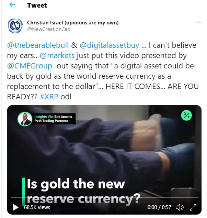Click the green QT logo on video
The height and width of the screenshot is (218, 207).
186,116
